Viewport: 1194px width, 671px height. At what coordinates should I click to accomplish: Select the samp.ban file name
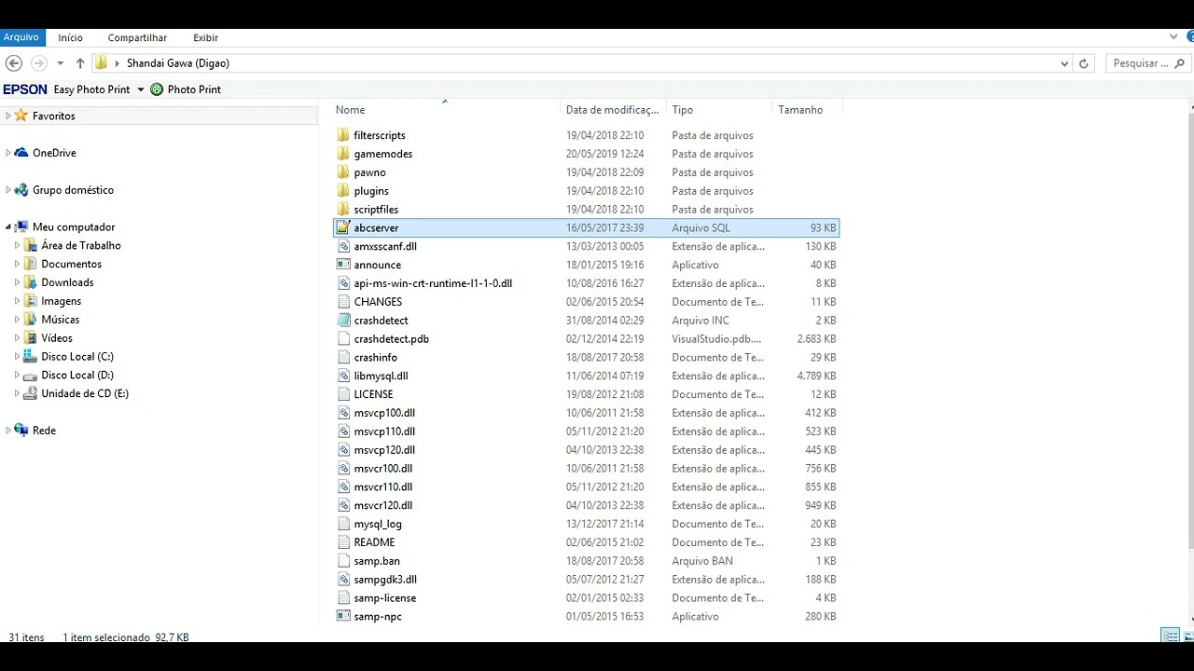[x=377, y=561]
